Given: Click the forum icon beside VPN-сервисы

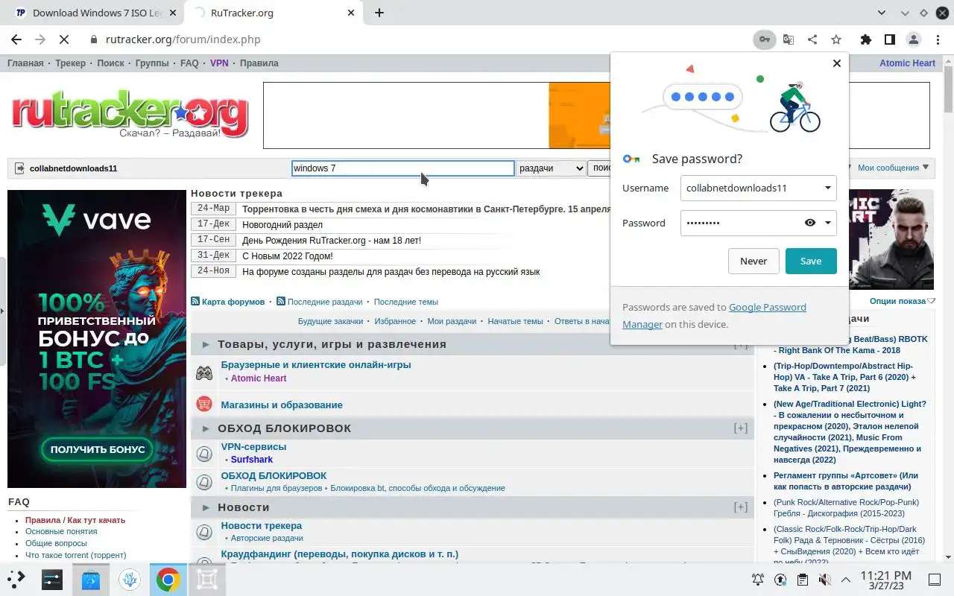Looking at the screenshot, I should click(x=203, y=453).
